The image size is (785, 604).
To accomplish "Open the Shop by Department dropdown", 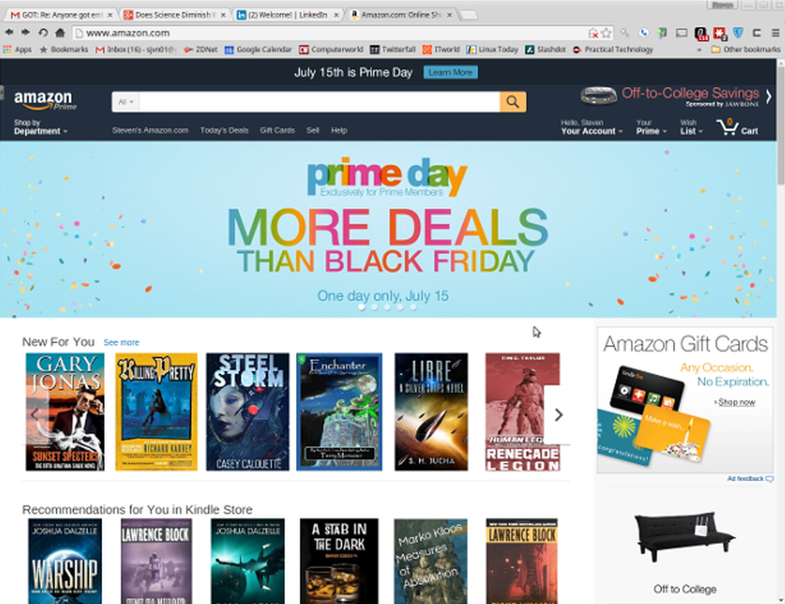I will (40, 126).
